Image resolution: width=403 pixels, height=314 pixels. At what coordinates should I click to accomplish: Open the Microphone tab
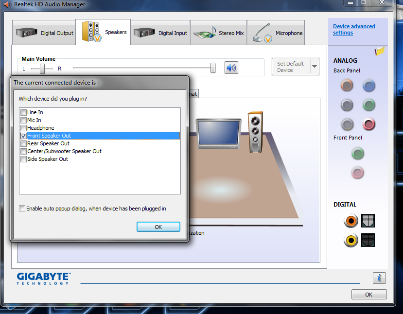276,33
